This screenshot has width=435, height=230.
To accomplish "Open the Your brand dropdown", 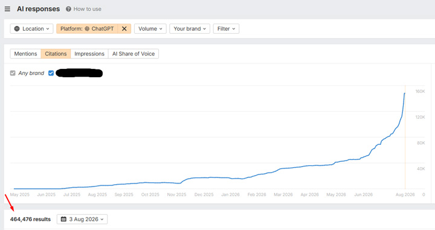I will point(190,29).
